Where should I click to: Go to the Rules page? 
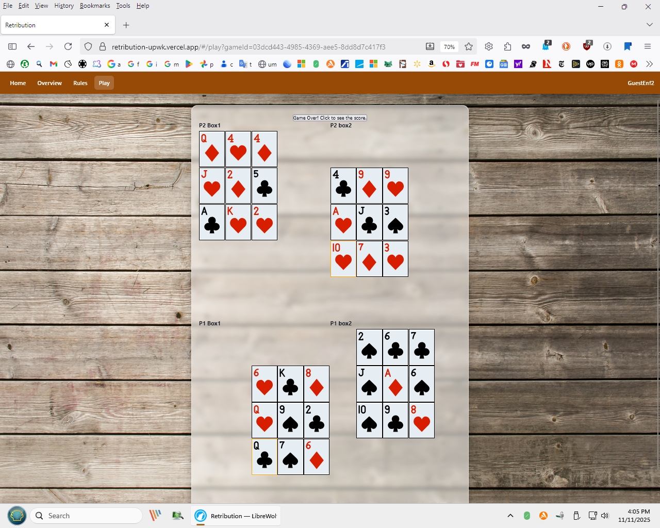80,83
